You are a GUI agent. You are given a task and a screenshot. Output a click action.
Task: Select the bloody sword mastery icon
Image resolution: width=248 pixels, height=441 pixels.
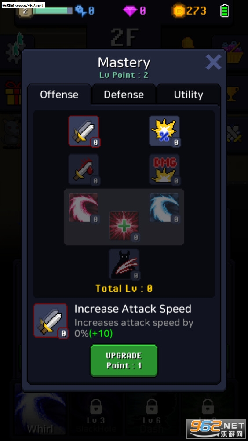84,169
